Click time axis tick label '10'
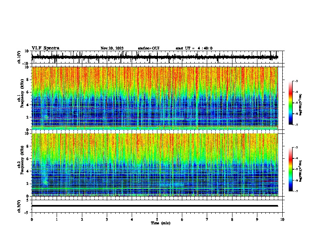 [x=282, y=219]
